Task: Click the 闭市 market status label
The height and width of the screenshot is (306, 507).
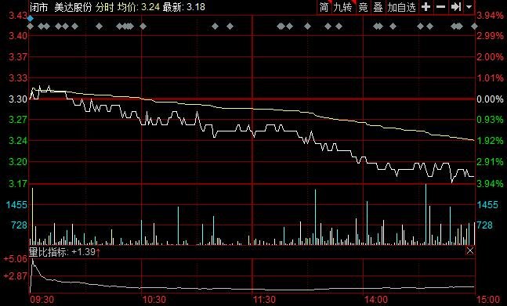Action: (x=39, y=7)
